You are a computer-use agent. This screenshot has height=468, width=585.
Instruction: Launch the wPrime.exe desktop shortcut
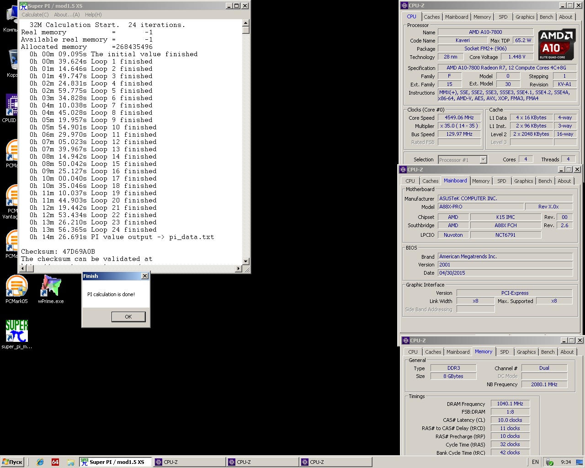point(51,289)
